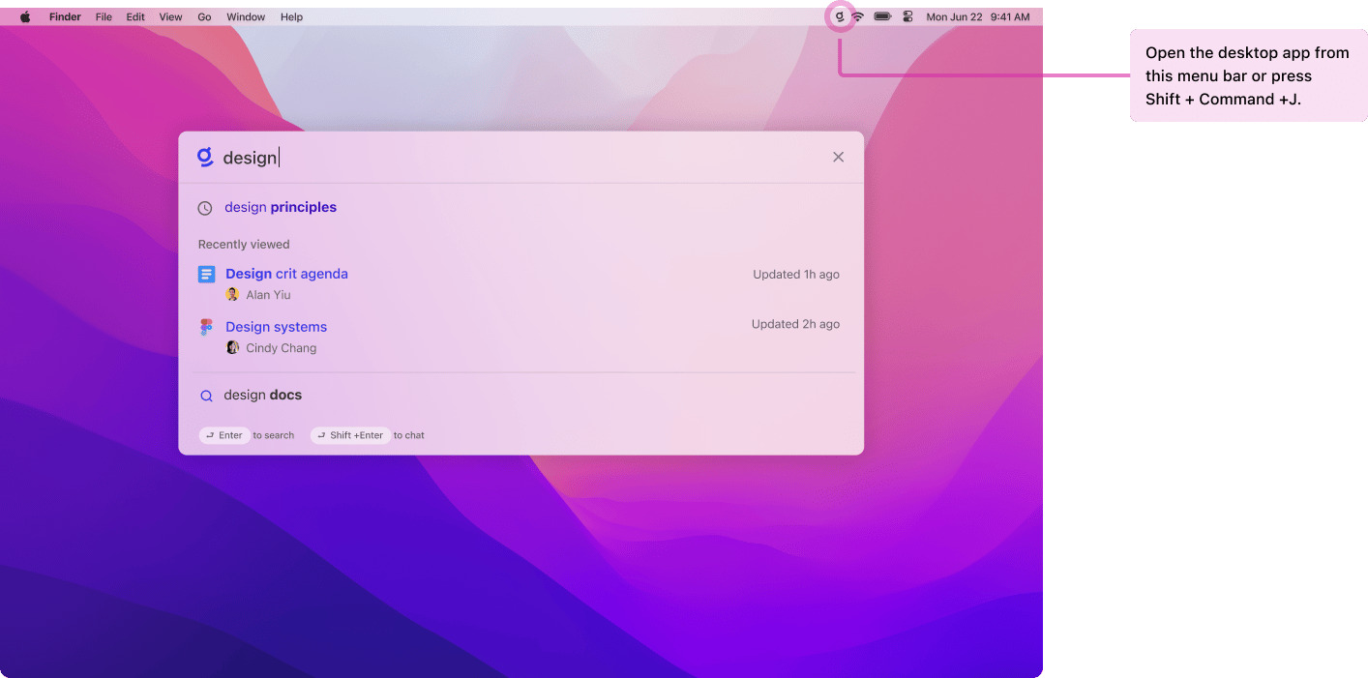The image size is (1368, 678).
Task: Click the 'to chat' hint text
Action: pos(409,435)
